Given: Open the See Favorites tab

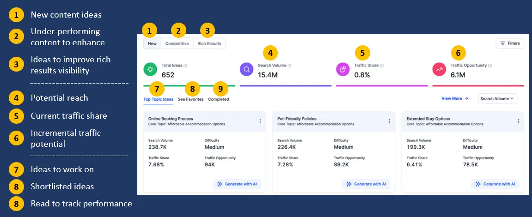Looking at the screenshot, I should coord(190,99).
